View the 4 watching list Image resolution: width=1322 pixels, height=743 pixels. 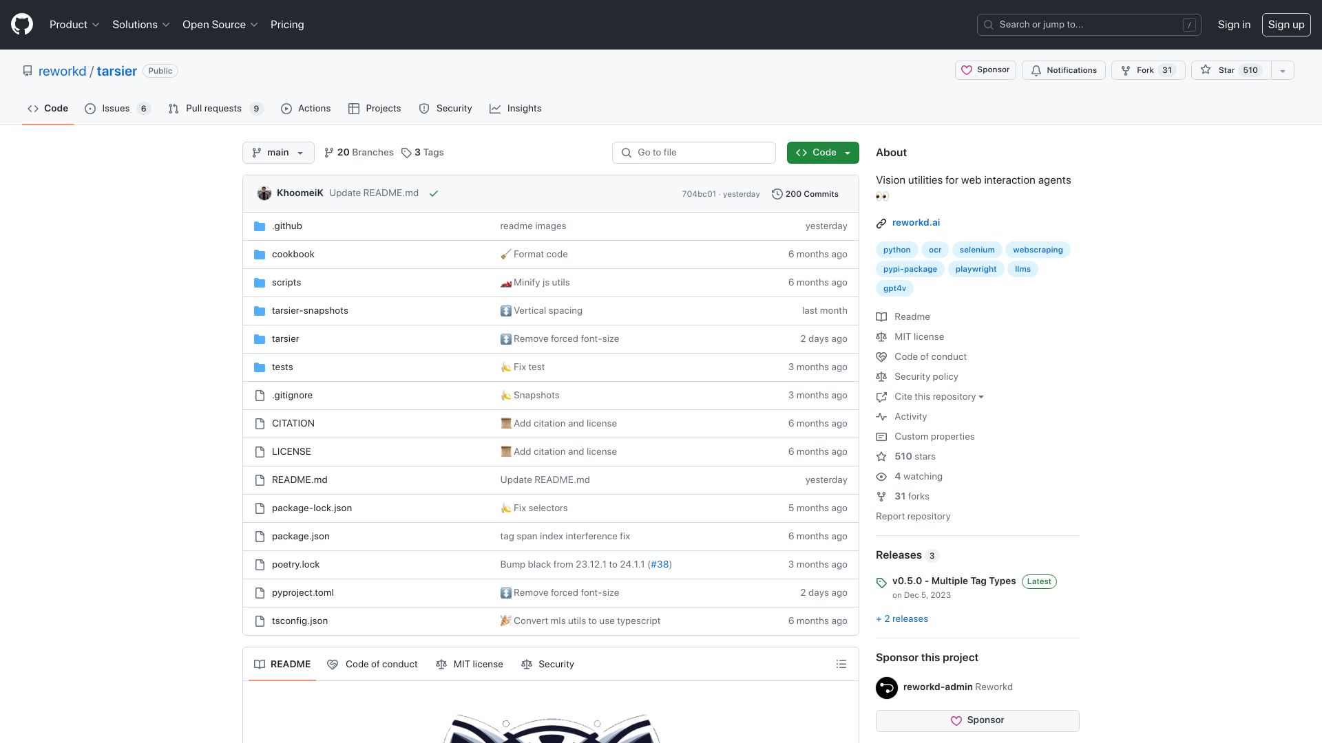[x=918, y=476]
